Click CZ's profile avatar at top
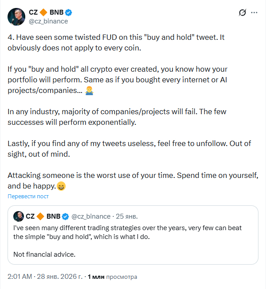Image resolution: width=266 pixels, height=289 pixels. pos(16,16)
